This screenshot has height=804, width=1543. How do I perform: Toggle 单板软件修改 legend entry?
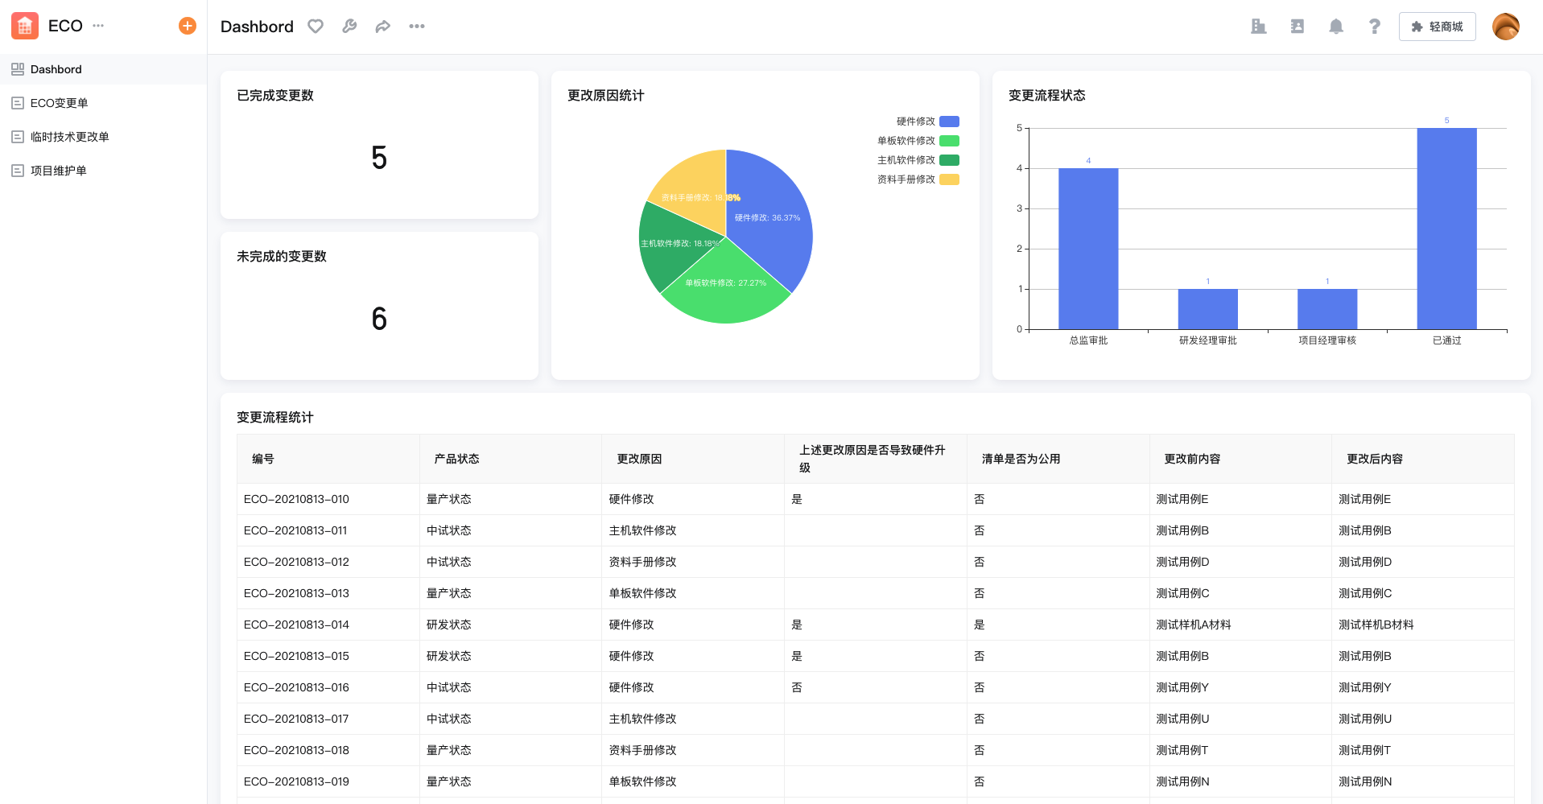click(x=918, y=141)
